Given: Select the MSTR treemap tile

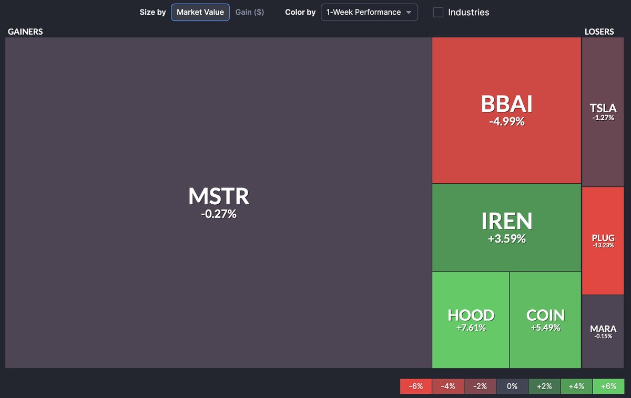Looking at the screenshot, I should tap(219, 203).
